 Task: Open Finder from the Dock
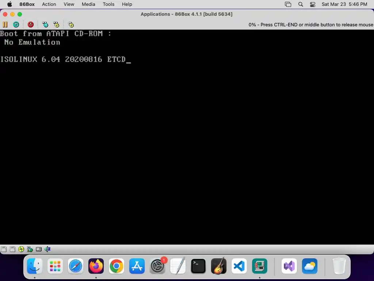[35, 266]
